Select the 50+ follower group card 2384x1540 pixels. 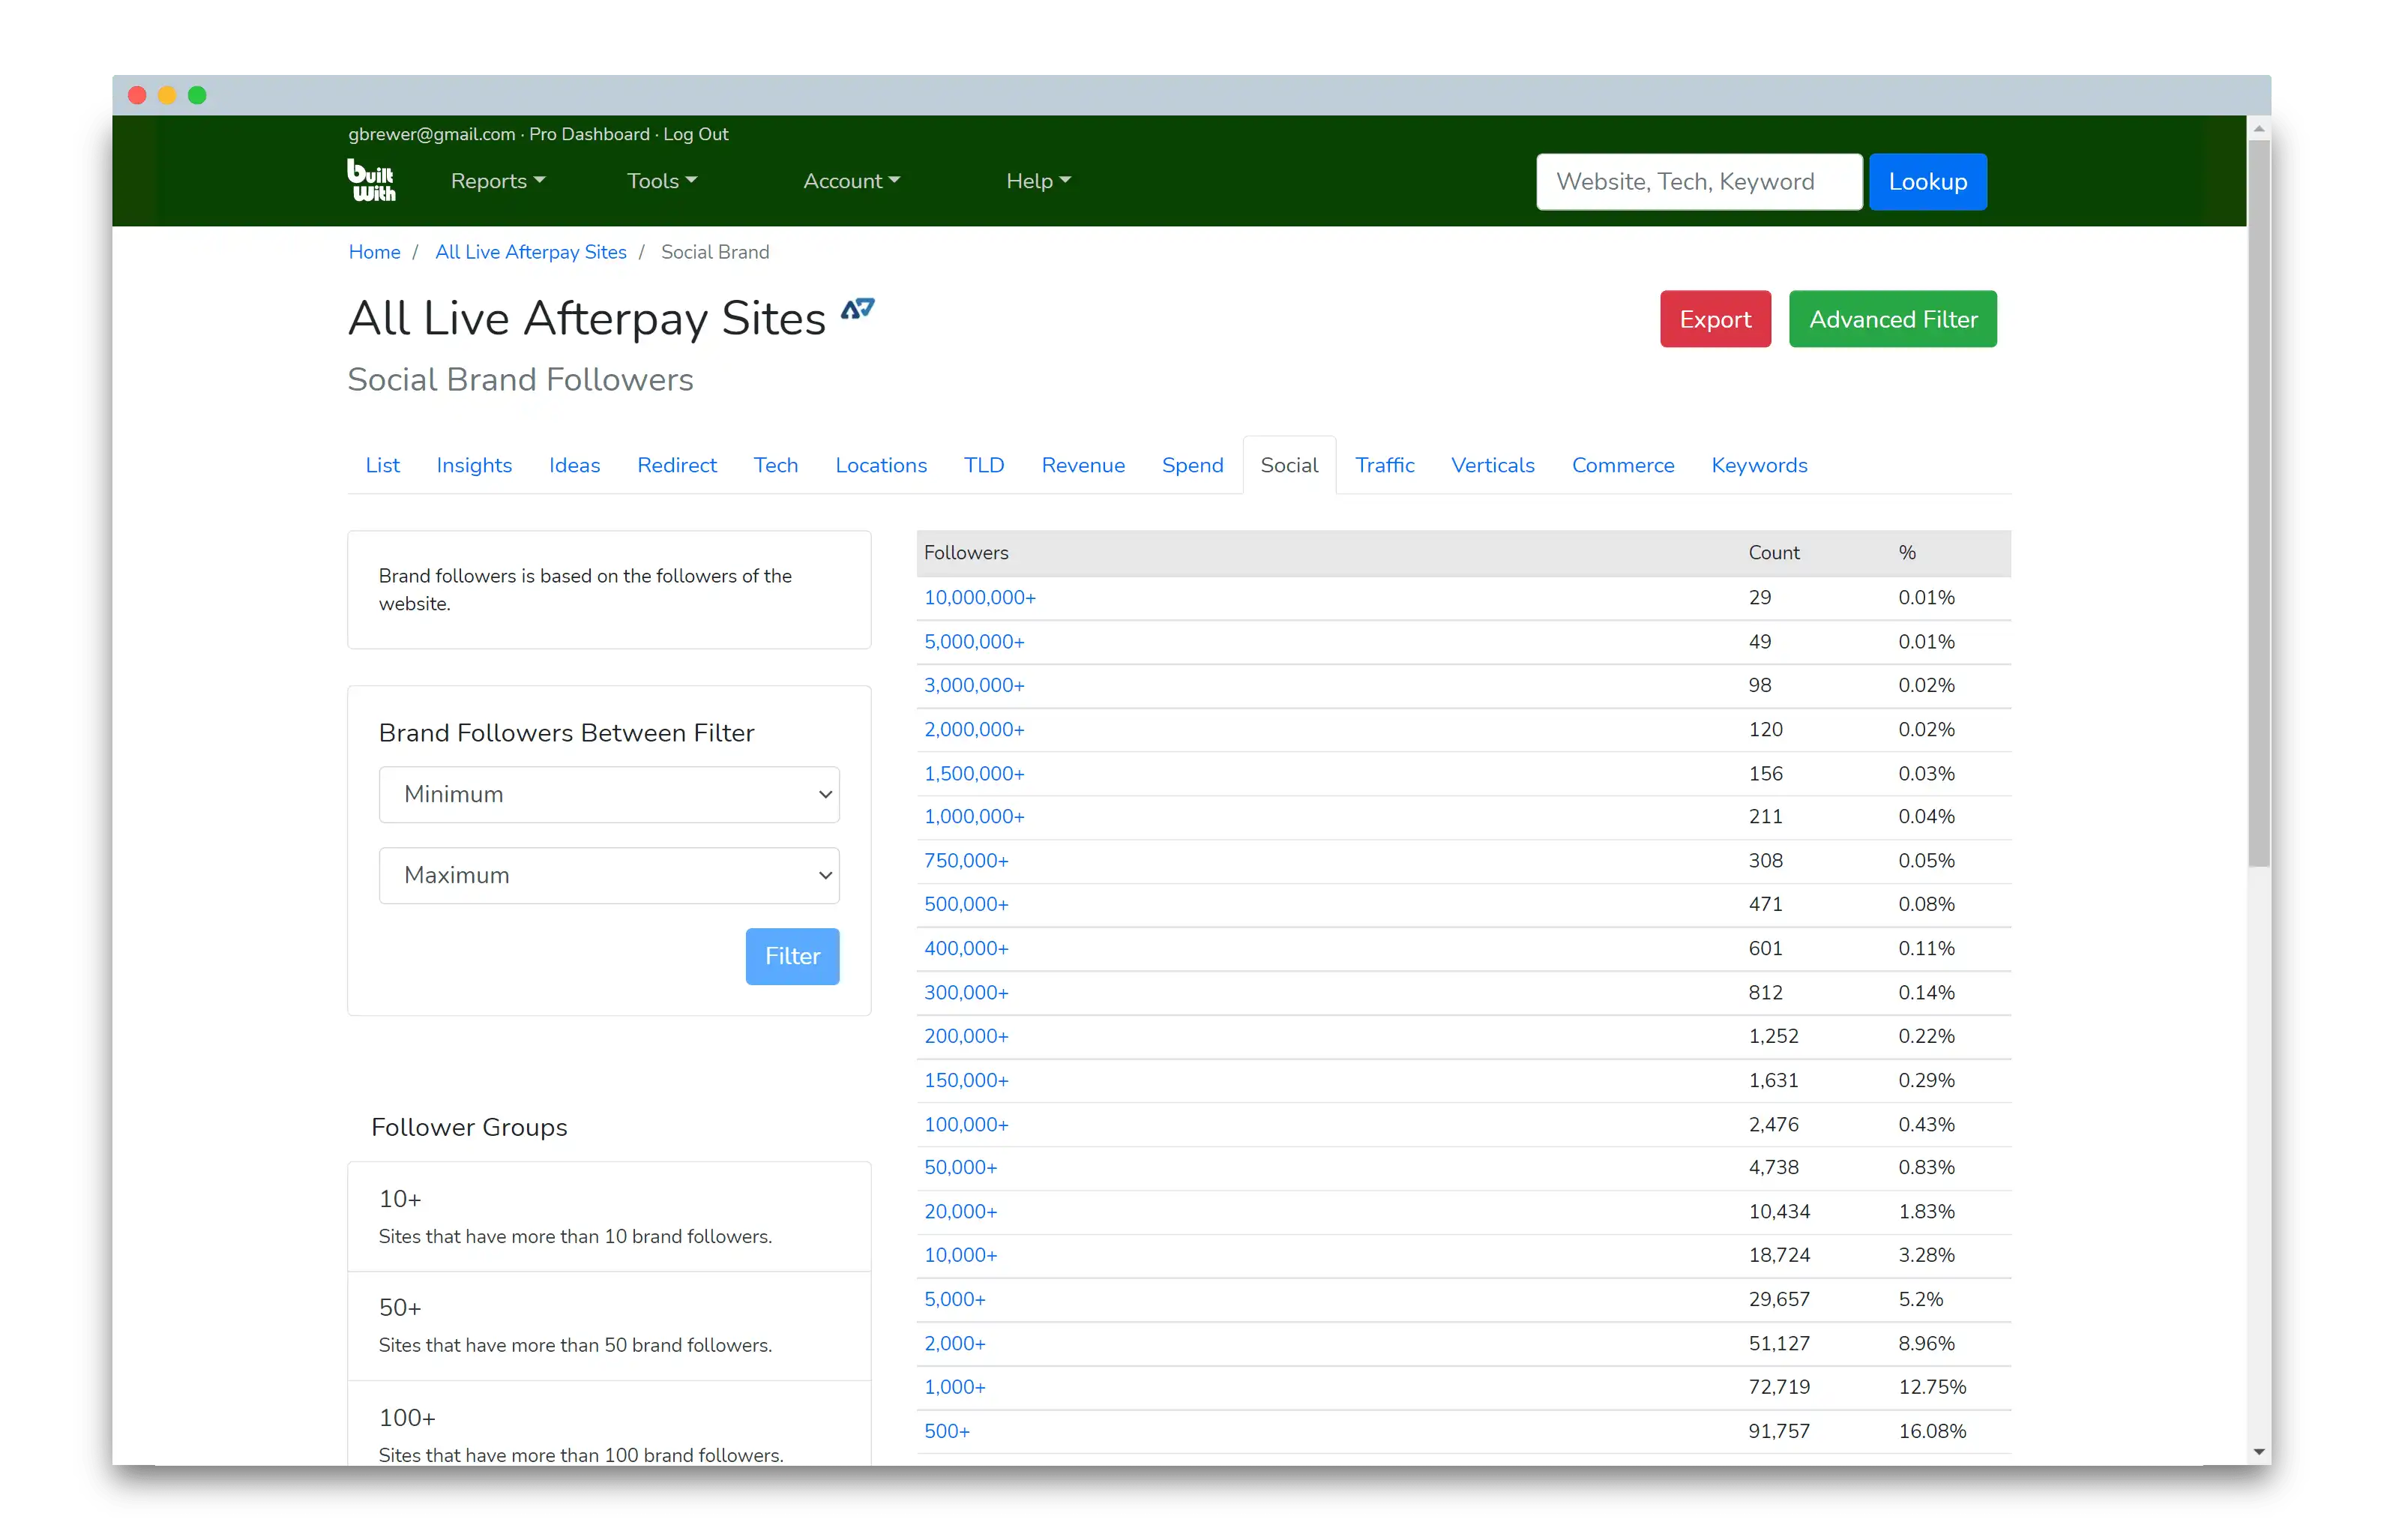point(609,1326)
